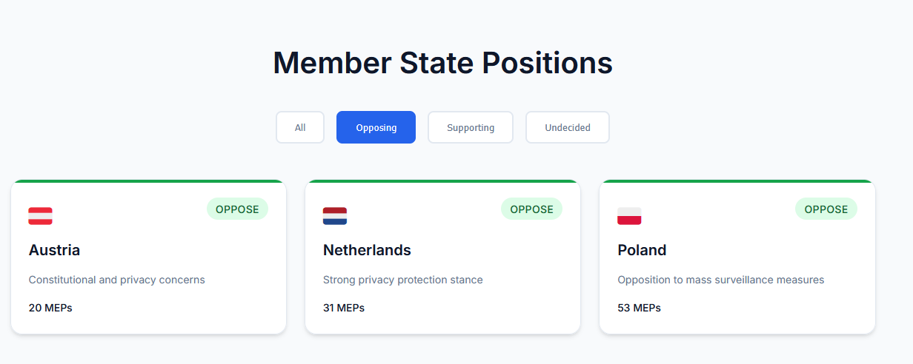Select the All filter
Image resolution: width=913 pixels, height=364 pixels.
(300, 127)
